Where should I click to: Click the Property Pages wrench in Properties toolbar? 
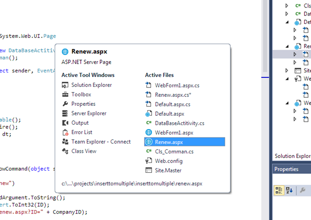(x=303, y=191)
